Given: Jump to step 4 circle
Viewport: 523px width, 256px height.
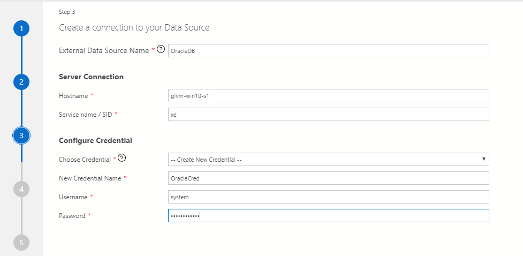Looking at the screenshot, I should [21, 189].
